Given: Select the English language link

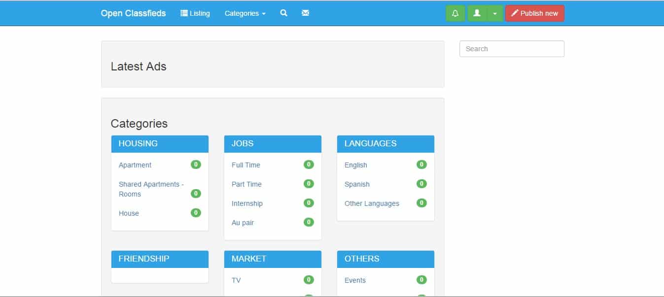Looking at the screenshot, I should 356,165.
